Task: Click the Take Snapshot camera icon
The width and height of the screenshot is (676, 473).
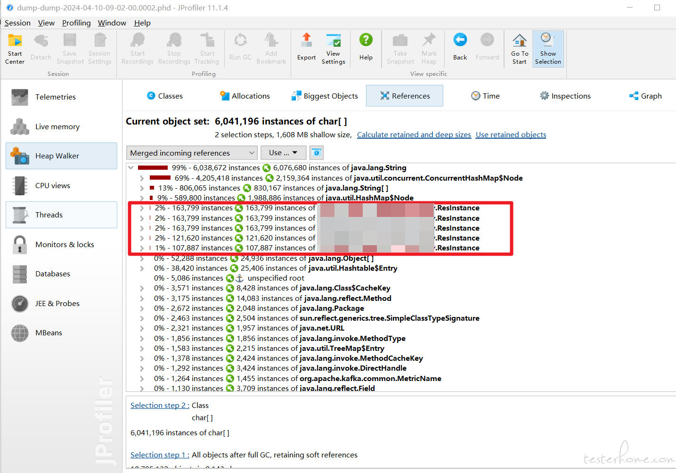Action: [x=400, y=49]
